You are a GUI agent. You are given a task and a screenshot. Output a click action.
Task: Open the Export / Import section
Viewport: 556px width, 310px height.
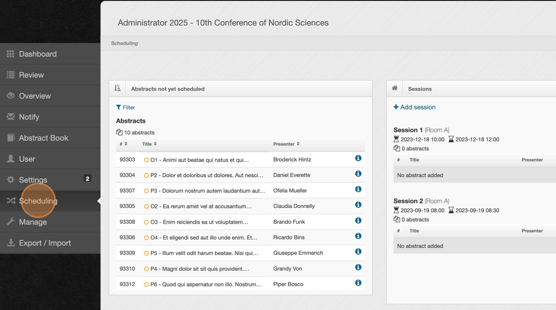click(x=45, y=243)
